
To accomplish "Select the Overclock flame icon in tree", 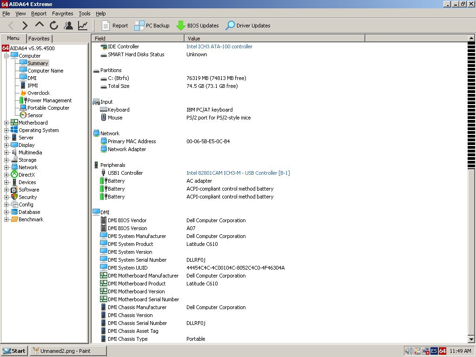I will (23, 93).
